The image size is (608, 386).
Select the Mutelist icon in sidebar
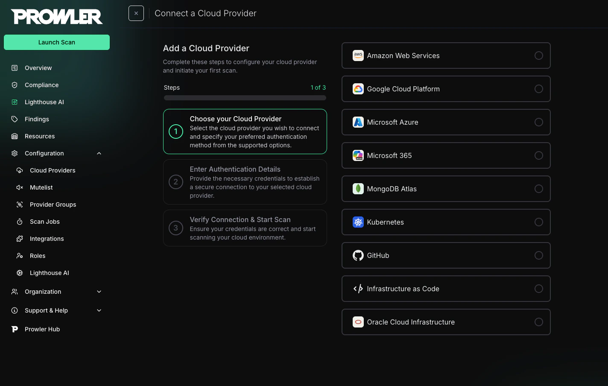[x=19, y=187]
